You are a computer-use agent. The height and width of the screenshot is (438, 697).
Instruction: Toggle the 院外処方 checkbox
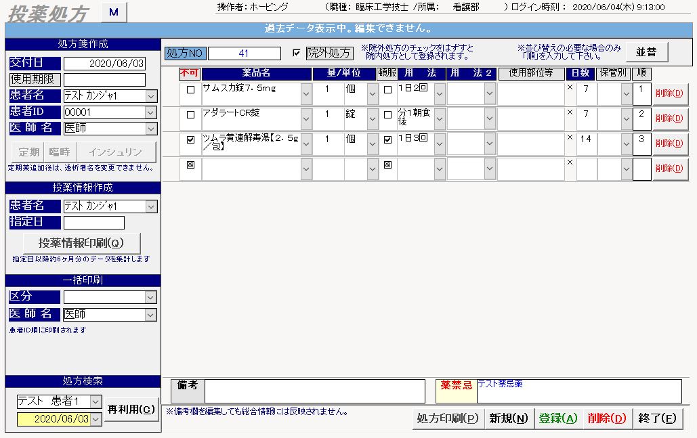pos(297,53)
